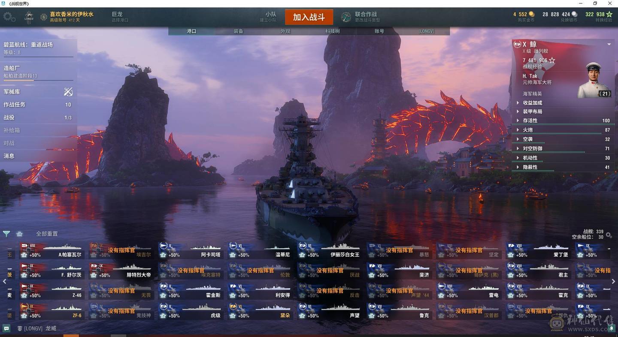Image resolution: width=618 pixels, height=337 pixels.
Task: Toggle the favorite ships star filter
Action: (x=19, y=234)
